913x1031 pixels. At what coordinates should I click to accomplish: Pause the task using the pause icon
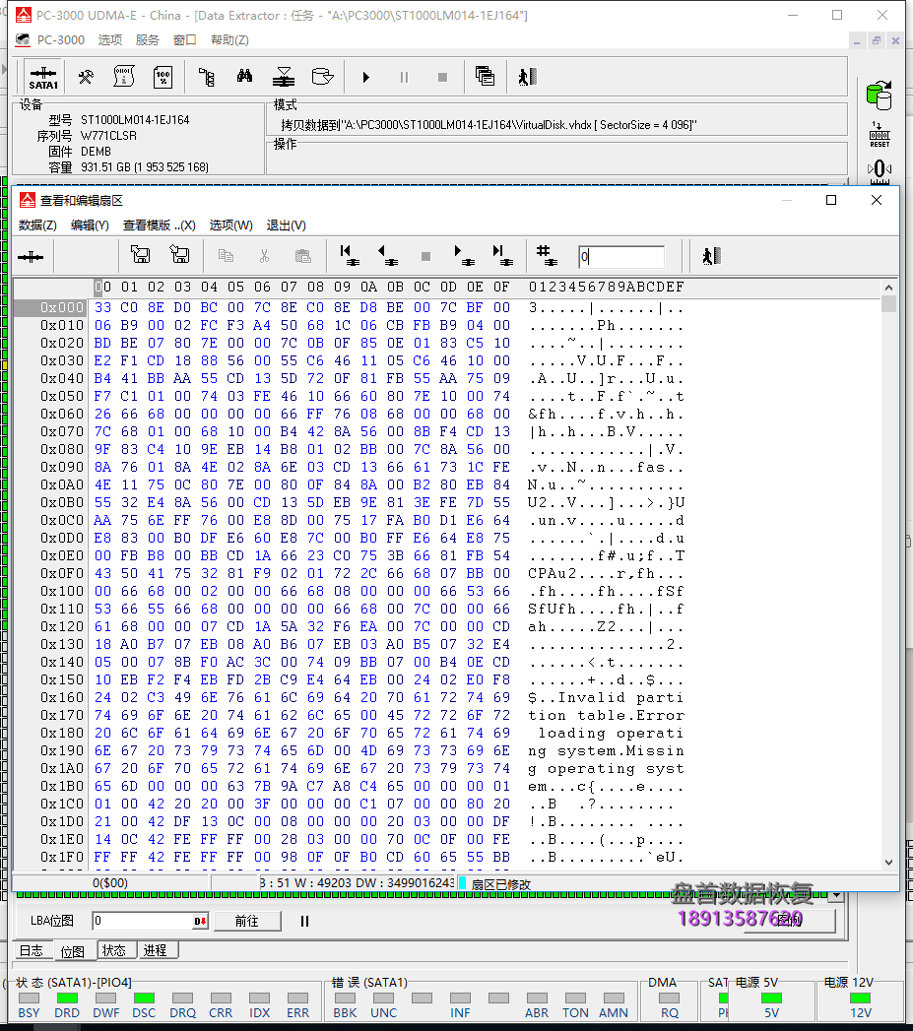click(x=405, y=76)
